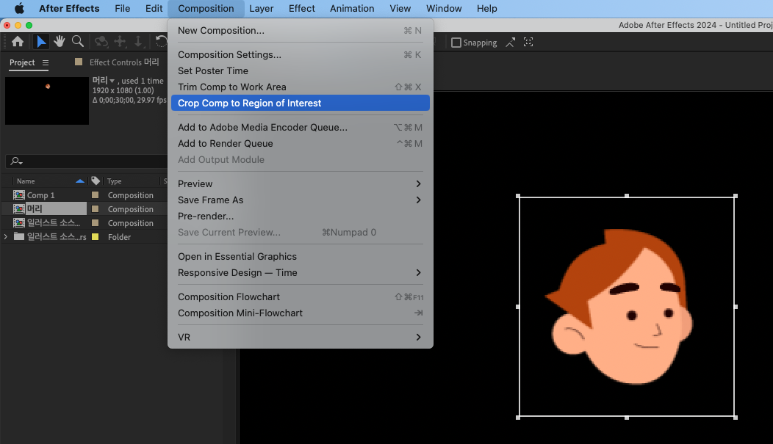This screenshot has width=773, height=444.
Task: Click the snap-along-edges extend icon
Action: click(511, 43)
